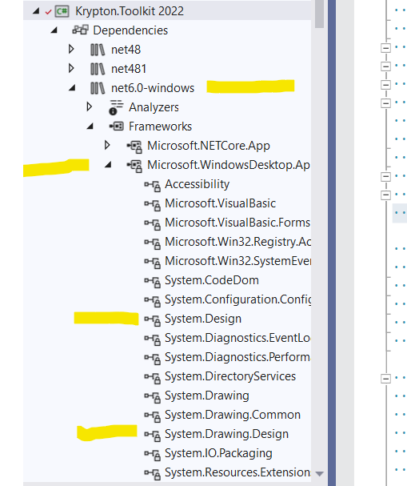The height and width of the screenshot is (486, 407).
Task: Select the System.DirectoryServices reference
Action: (x=230, y=376)
